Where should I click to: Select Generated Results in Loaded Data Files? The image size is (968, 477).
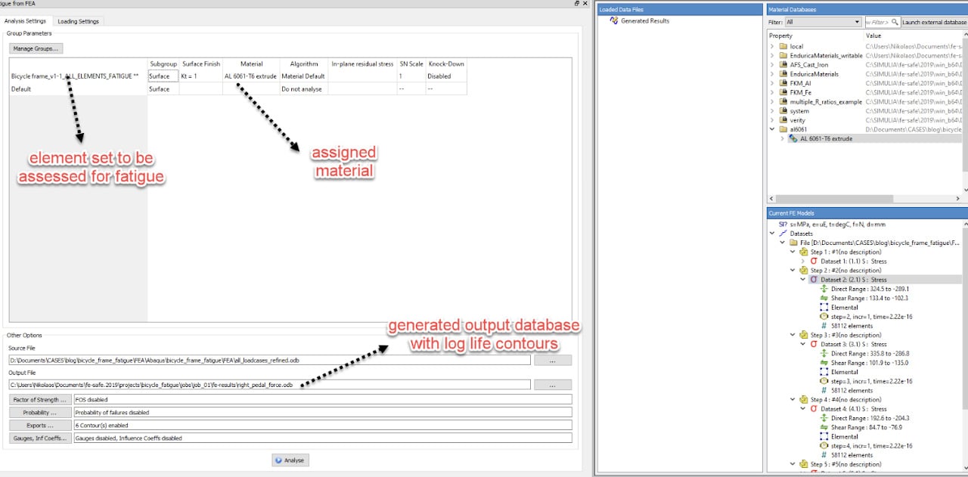click(x=644, y=21)
